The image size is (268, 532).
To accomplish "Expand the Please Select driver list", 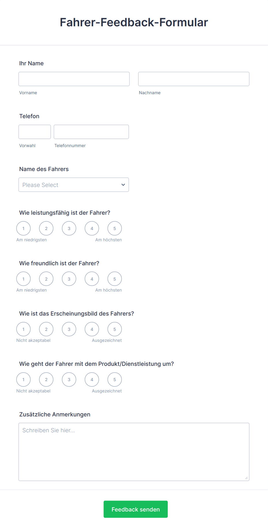I will 73,185.
